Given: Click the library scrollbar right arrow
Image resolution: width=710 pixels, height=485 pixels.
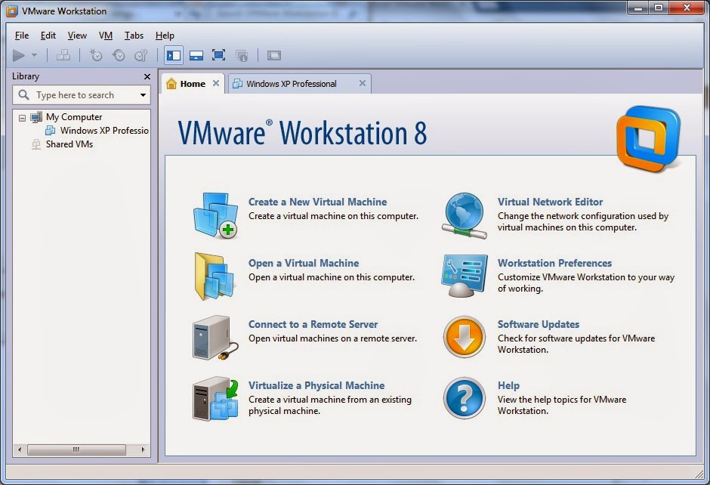Looking at the screenshot, I should coord(143,449).
